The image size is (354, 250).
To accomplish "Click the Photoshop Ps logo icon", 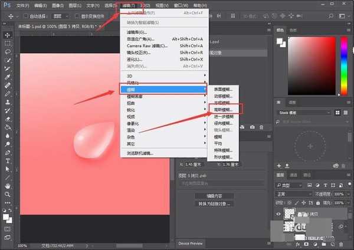I will (6, 5).
